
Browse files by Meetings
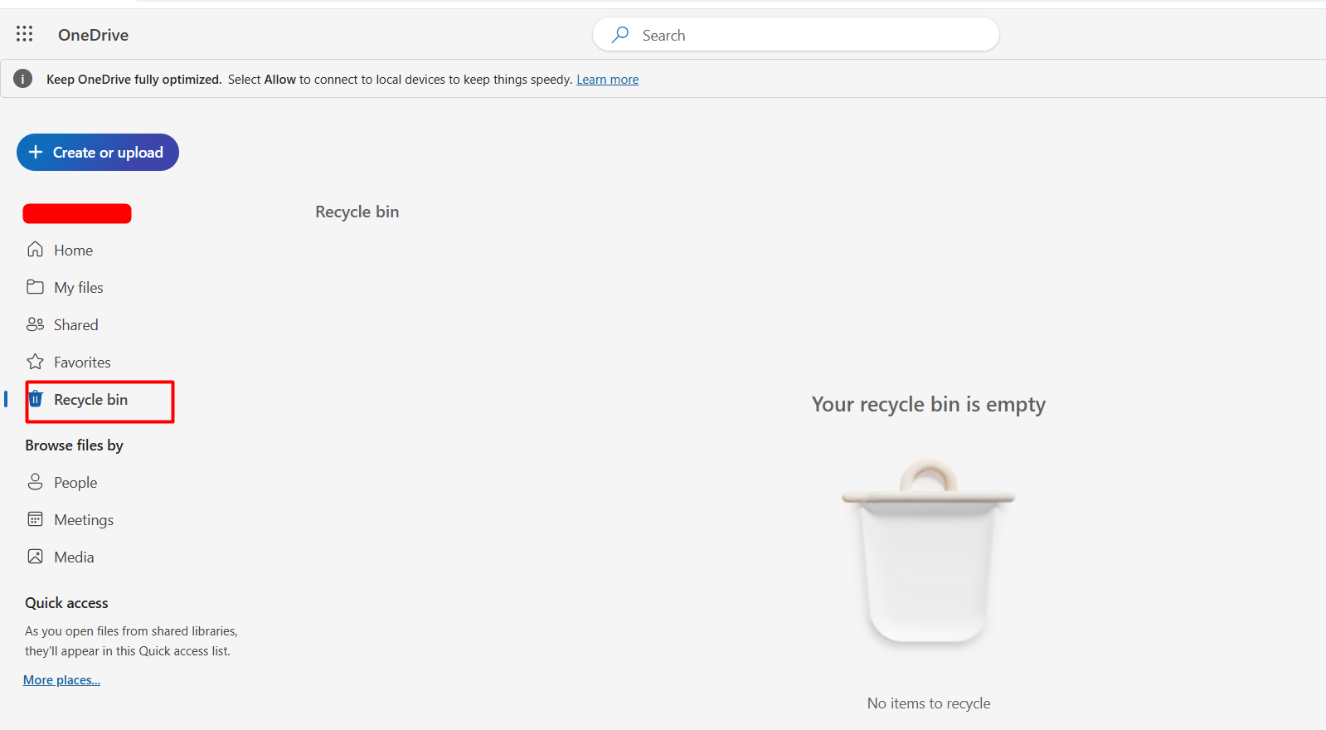pyautogui.click(x=84, y=520)
